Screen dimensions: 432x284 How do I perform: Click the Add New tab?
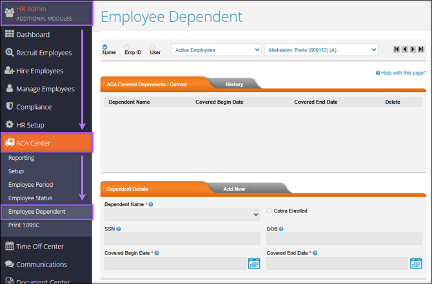coord(234,189)
